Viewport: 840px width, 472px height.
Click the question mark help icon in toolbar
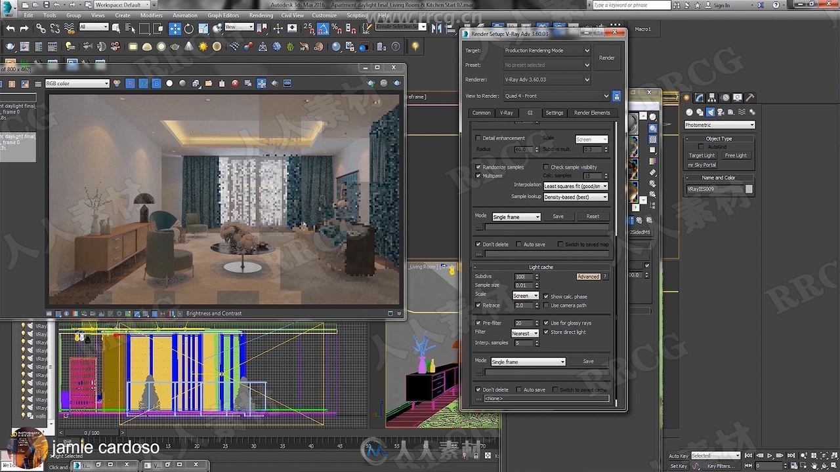pos(396,47)
